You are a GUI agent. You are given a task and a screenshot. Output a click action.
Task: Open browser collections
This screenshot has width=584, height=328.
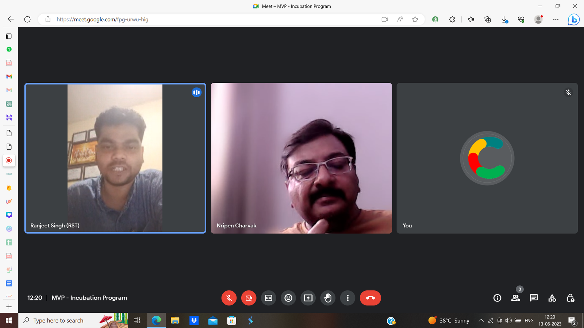(488, 19)
